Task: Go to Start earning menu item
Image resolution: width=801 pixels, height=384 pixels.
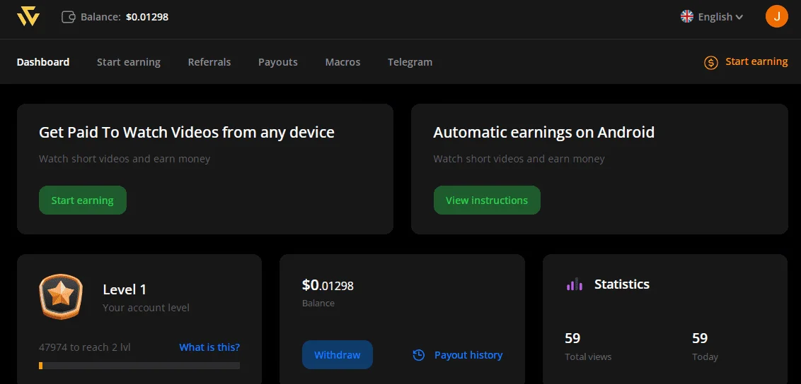Action: coord(129,62)
